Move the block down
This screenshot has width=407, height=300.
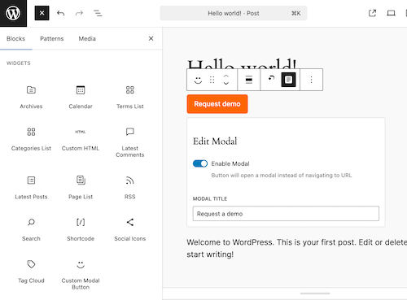click(x=226, y=83)
